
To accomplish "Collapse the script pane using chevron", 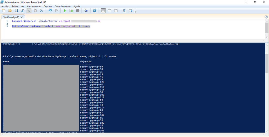I will coord(266,17).
